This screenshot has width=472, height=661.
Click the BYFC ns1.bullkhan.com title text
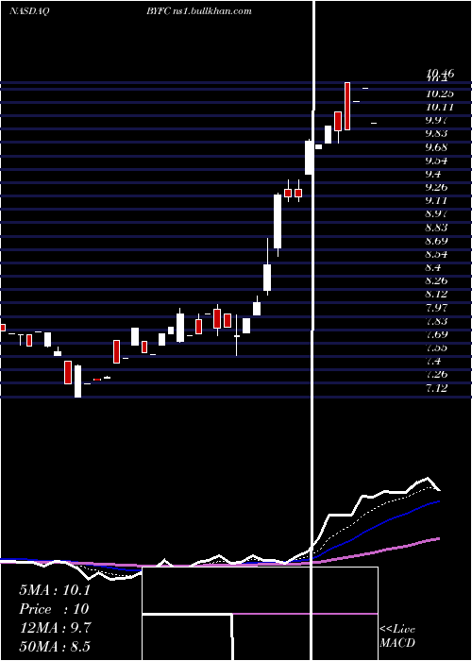tap(199, 11)
